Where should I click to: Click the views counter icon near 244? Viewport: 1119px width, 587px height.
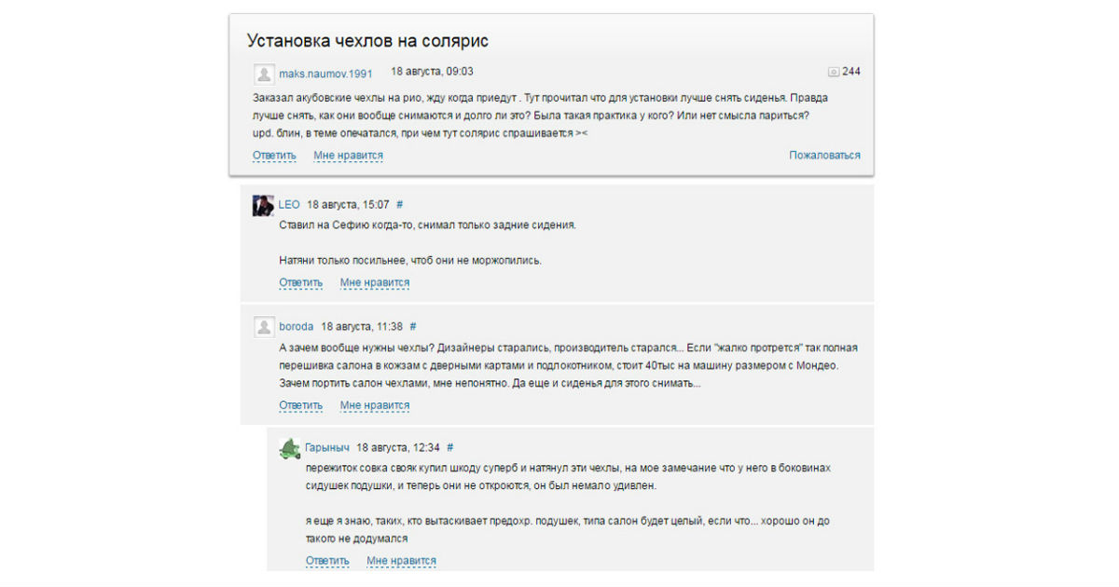834,72
